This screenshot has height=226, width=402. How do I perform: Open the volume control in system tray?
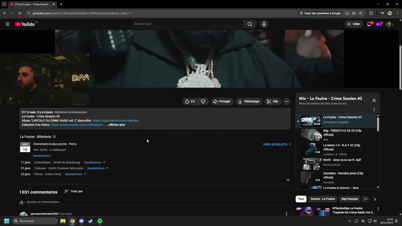click(x=375, y=221)
